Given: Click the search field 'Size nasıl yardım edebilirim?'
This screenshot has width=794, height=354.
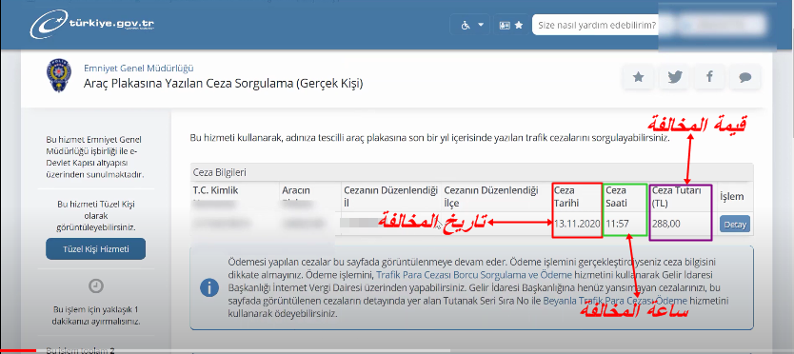Looking at the screenshot, I should (597, 25).
